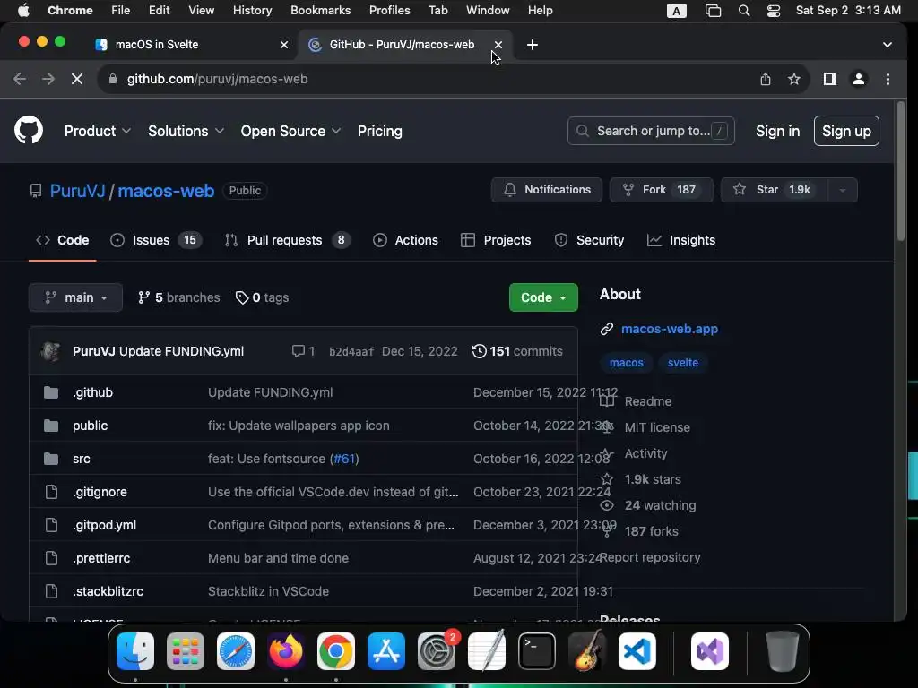Open the Projects tab
The height and width of the screenshot is (688, 918).
tap(496, 240)
